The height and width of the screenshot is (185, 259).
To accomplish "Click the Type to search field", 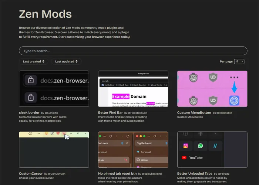I will 133,51.
